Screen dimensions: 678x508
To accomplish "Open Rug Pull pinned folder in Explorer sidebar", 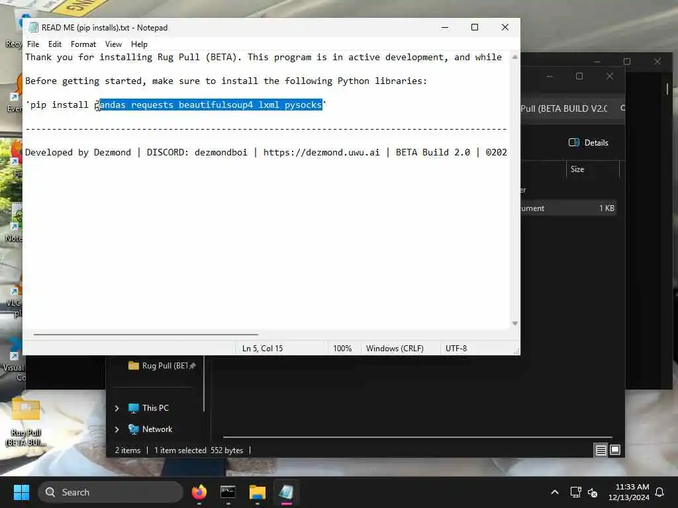I will tap(162, 365).
